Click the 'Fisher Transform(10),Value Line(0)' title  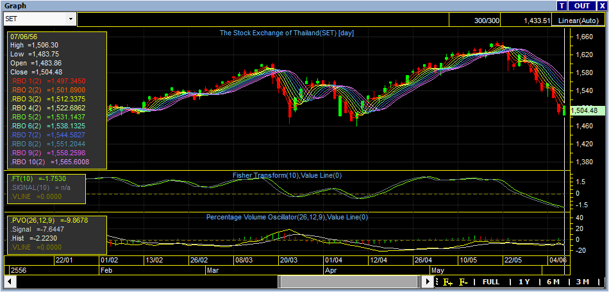287,175
